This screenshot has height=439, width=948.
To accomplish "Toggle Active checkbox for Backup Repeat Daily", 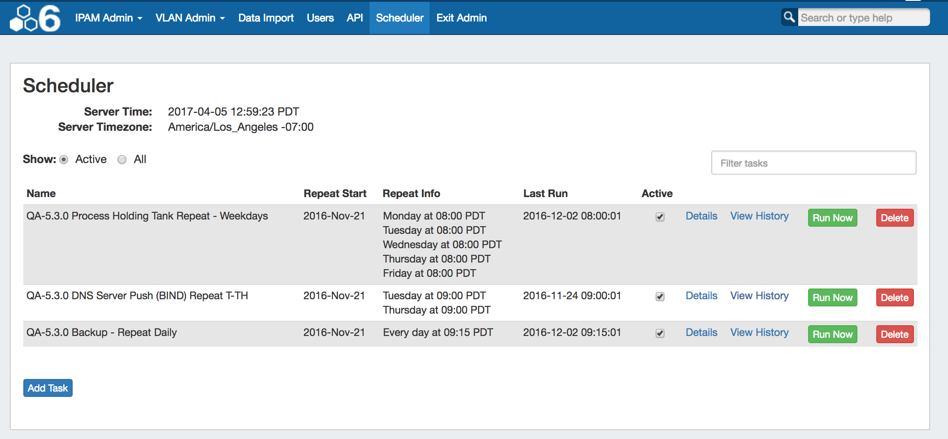I will [x=660, y=333].
